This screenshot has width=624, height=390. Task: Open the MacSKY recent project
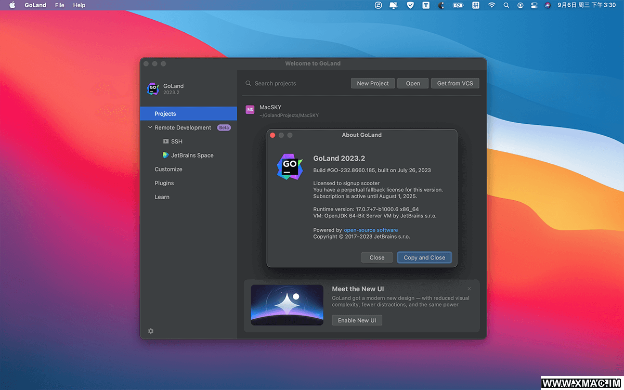pyautogui.click(x=362, y=110)
